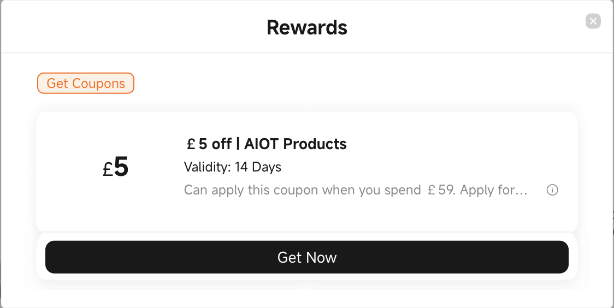Click the Apply for… text in the description
Screen dimensions: 614x308
pyautogui.click(x=494, y=190)
